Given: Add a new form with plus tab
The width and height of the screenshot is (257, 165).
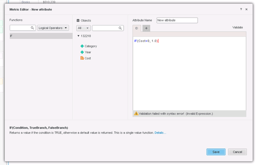Looking at the screenshot, I should point(146,28).
